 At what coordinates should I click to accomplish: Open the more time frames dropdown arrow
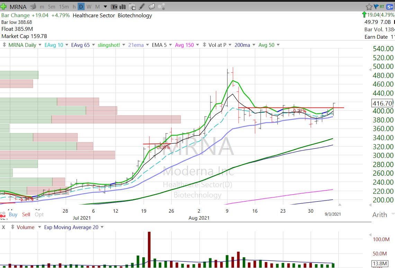(x=105, y=7)
